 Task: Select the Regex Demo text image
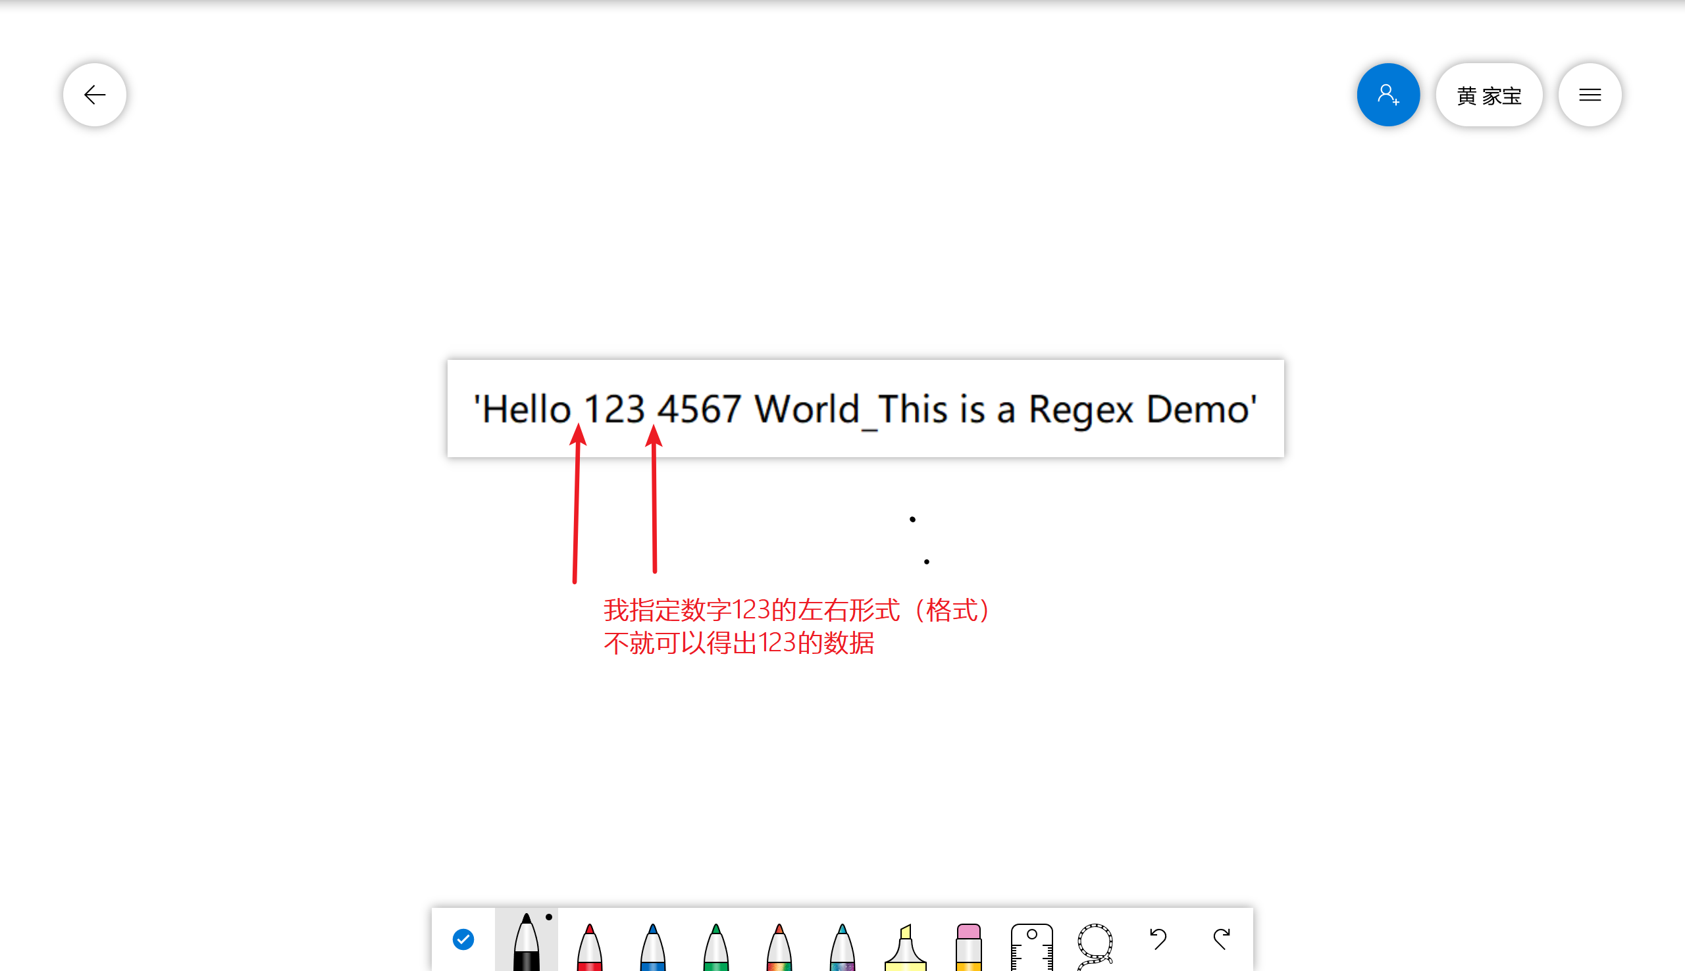tap(865, 408)
